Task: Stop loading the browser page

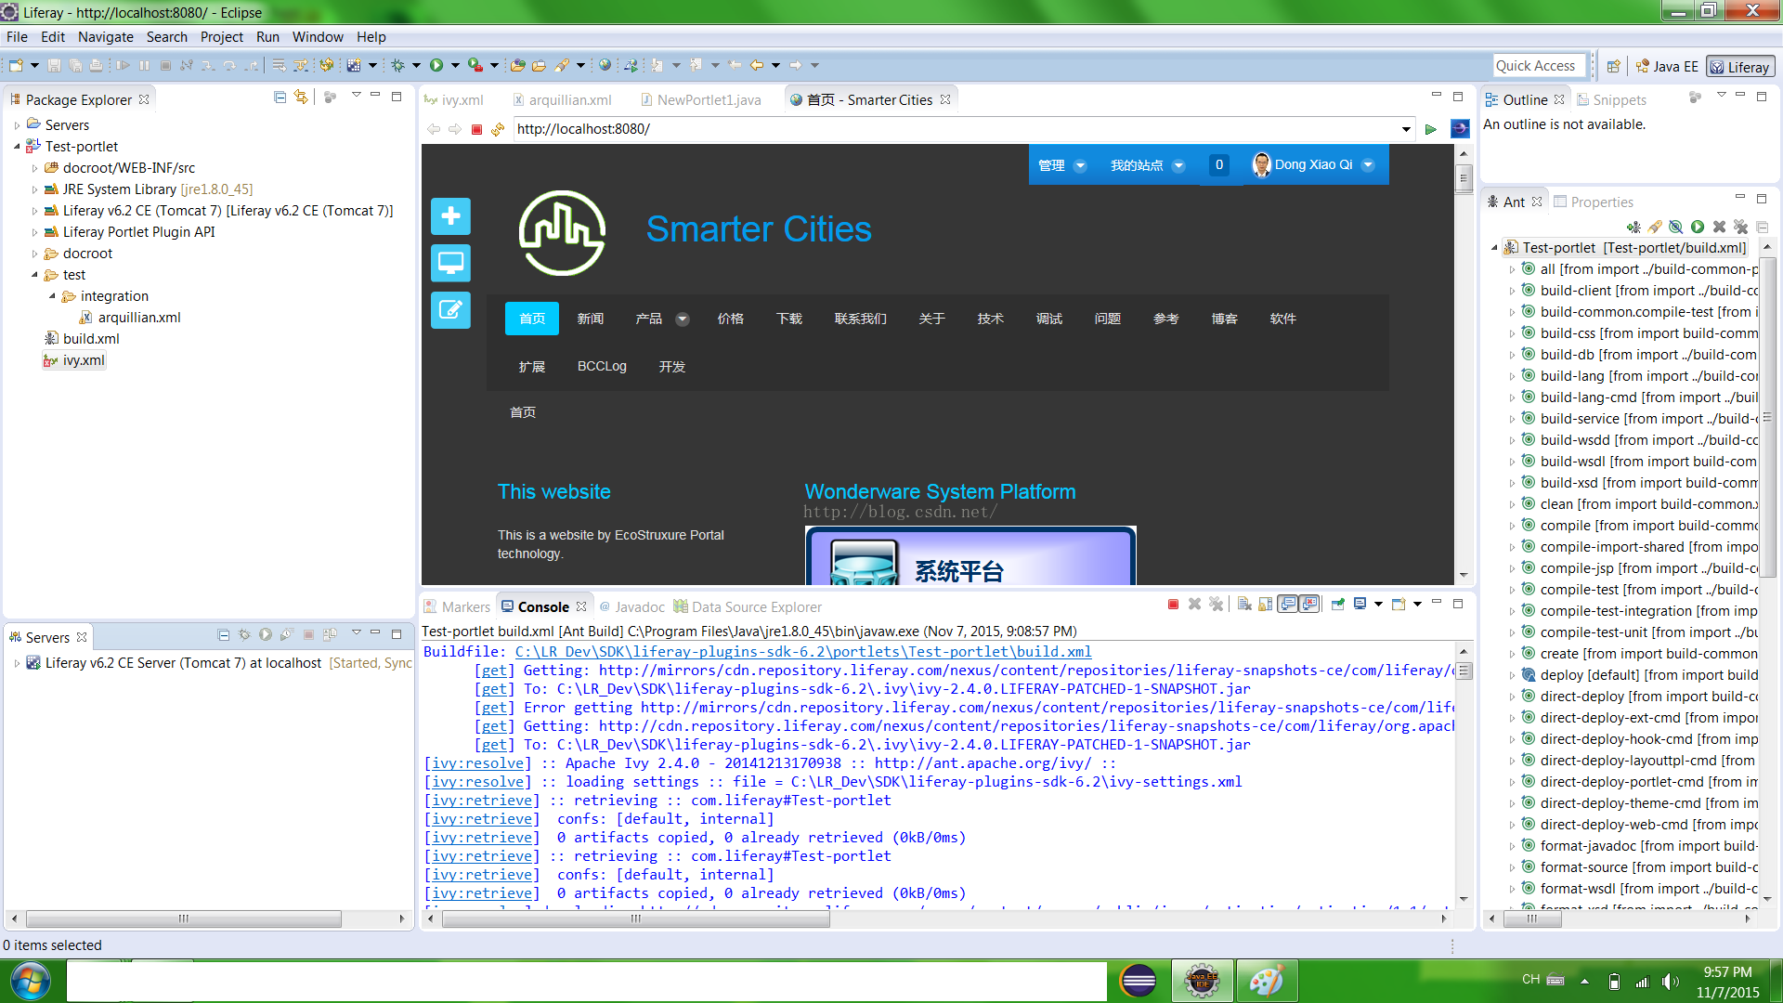Action: (x=476, y=129)
